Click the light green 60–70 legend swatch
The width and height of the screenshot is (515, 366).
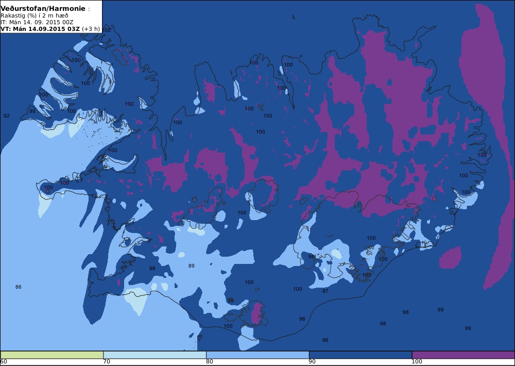(x=52, y=355)
